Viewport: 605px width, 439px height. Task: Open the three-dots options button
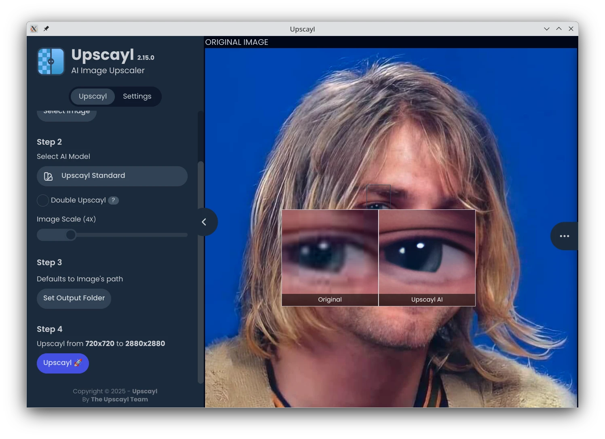point(564,236)
